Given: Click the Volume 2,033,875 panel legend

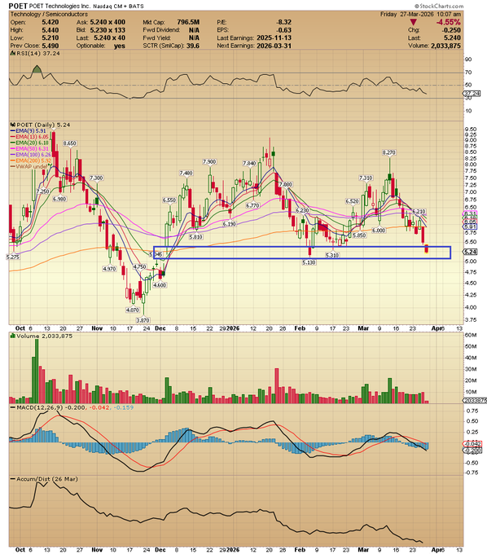Looking at the screenshot, I should pos(42,336).
